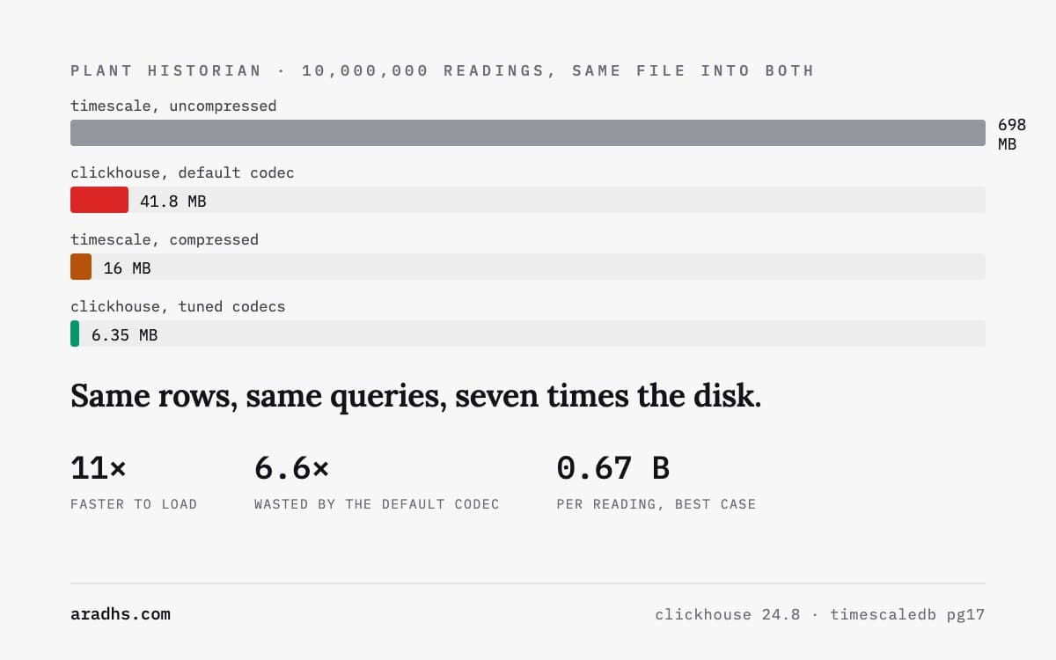Click the 6.35 MB value label
This screenshot has height=660, width=1056.
125,334
